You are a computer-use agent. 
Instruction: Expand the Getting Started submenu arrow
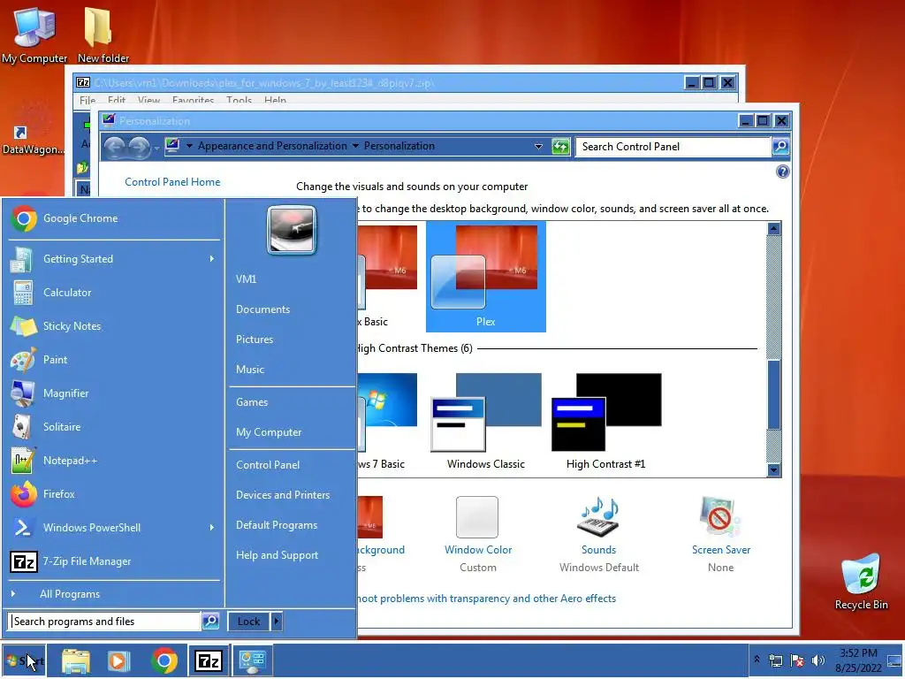(212, 259)
